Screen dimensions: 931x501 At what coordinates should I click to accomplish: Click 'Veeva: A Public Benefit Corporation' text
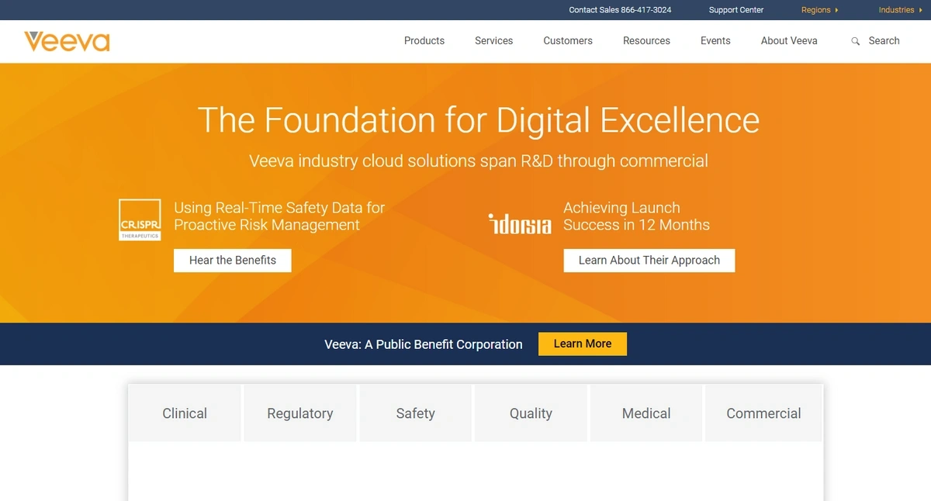click(424, 344)
